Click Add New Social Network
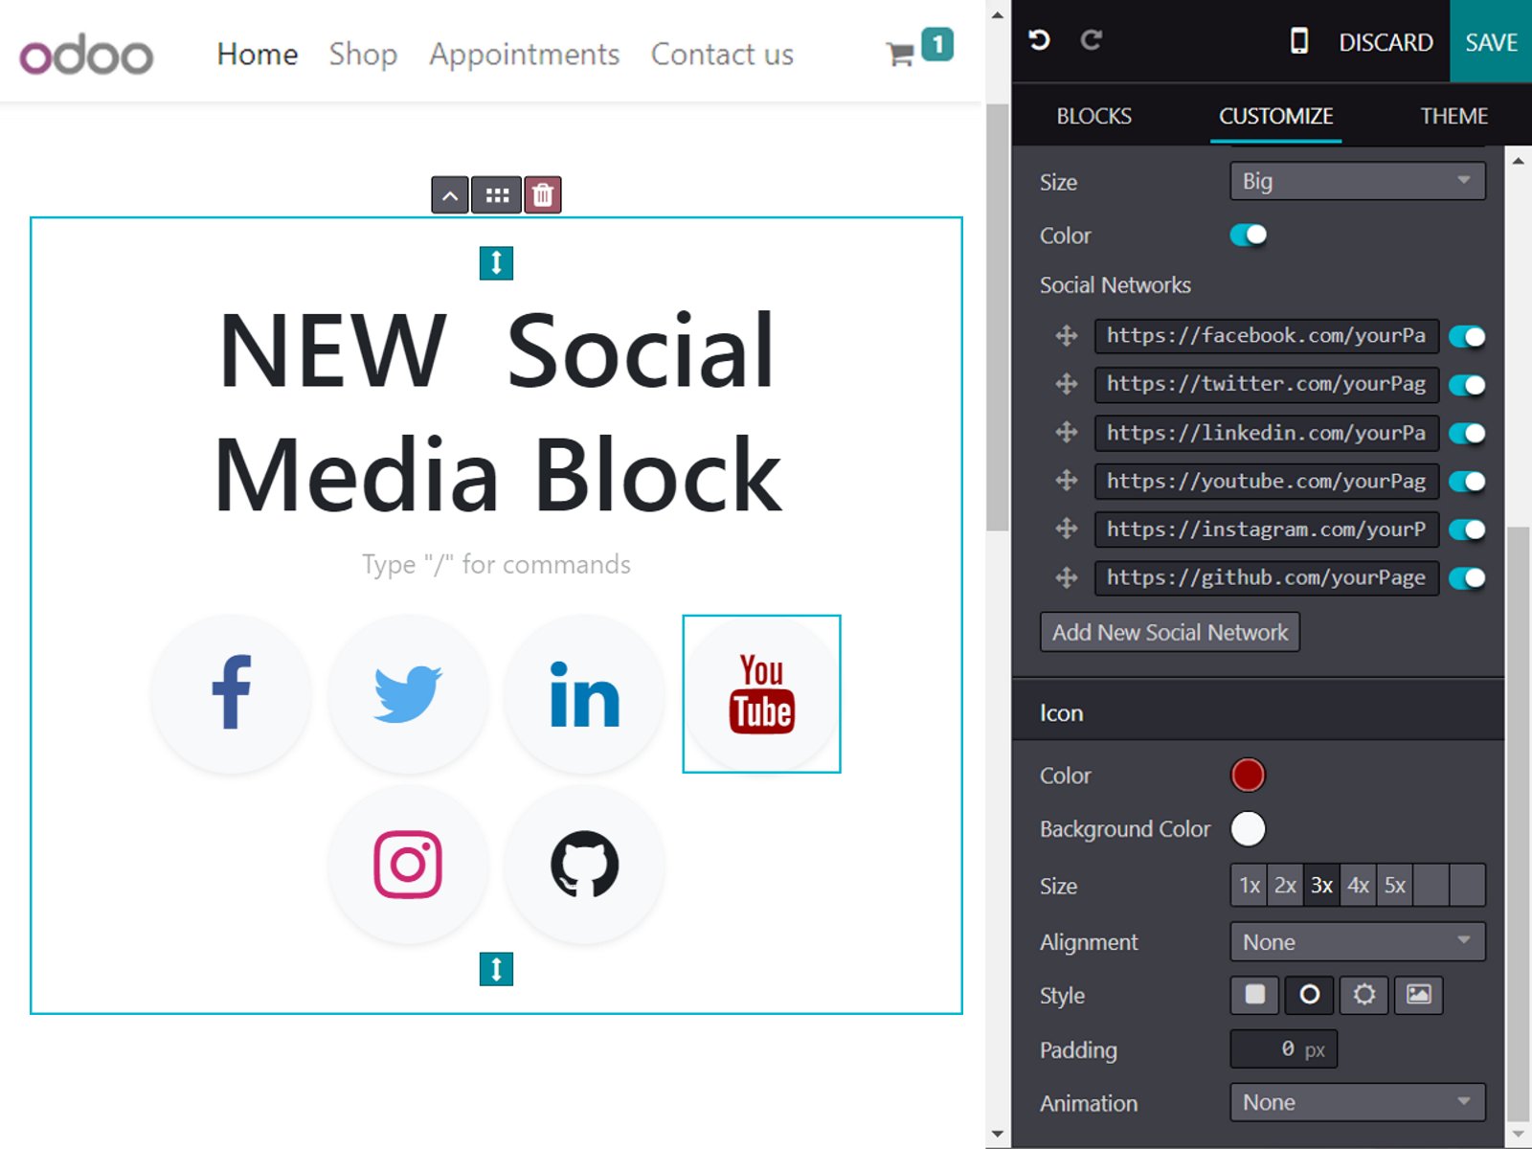Screen dimensions: 1532x1149 (x=1169, y=632)
